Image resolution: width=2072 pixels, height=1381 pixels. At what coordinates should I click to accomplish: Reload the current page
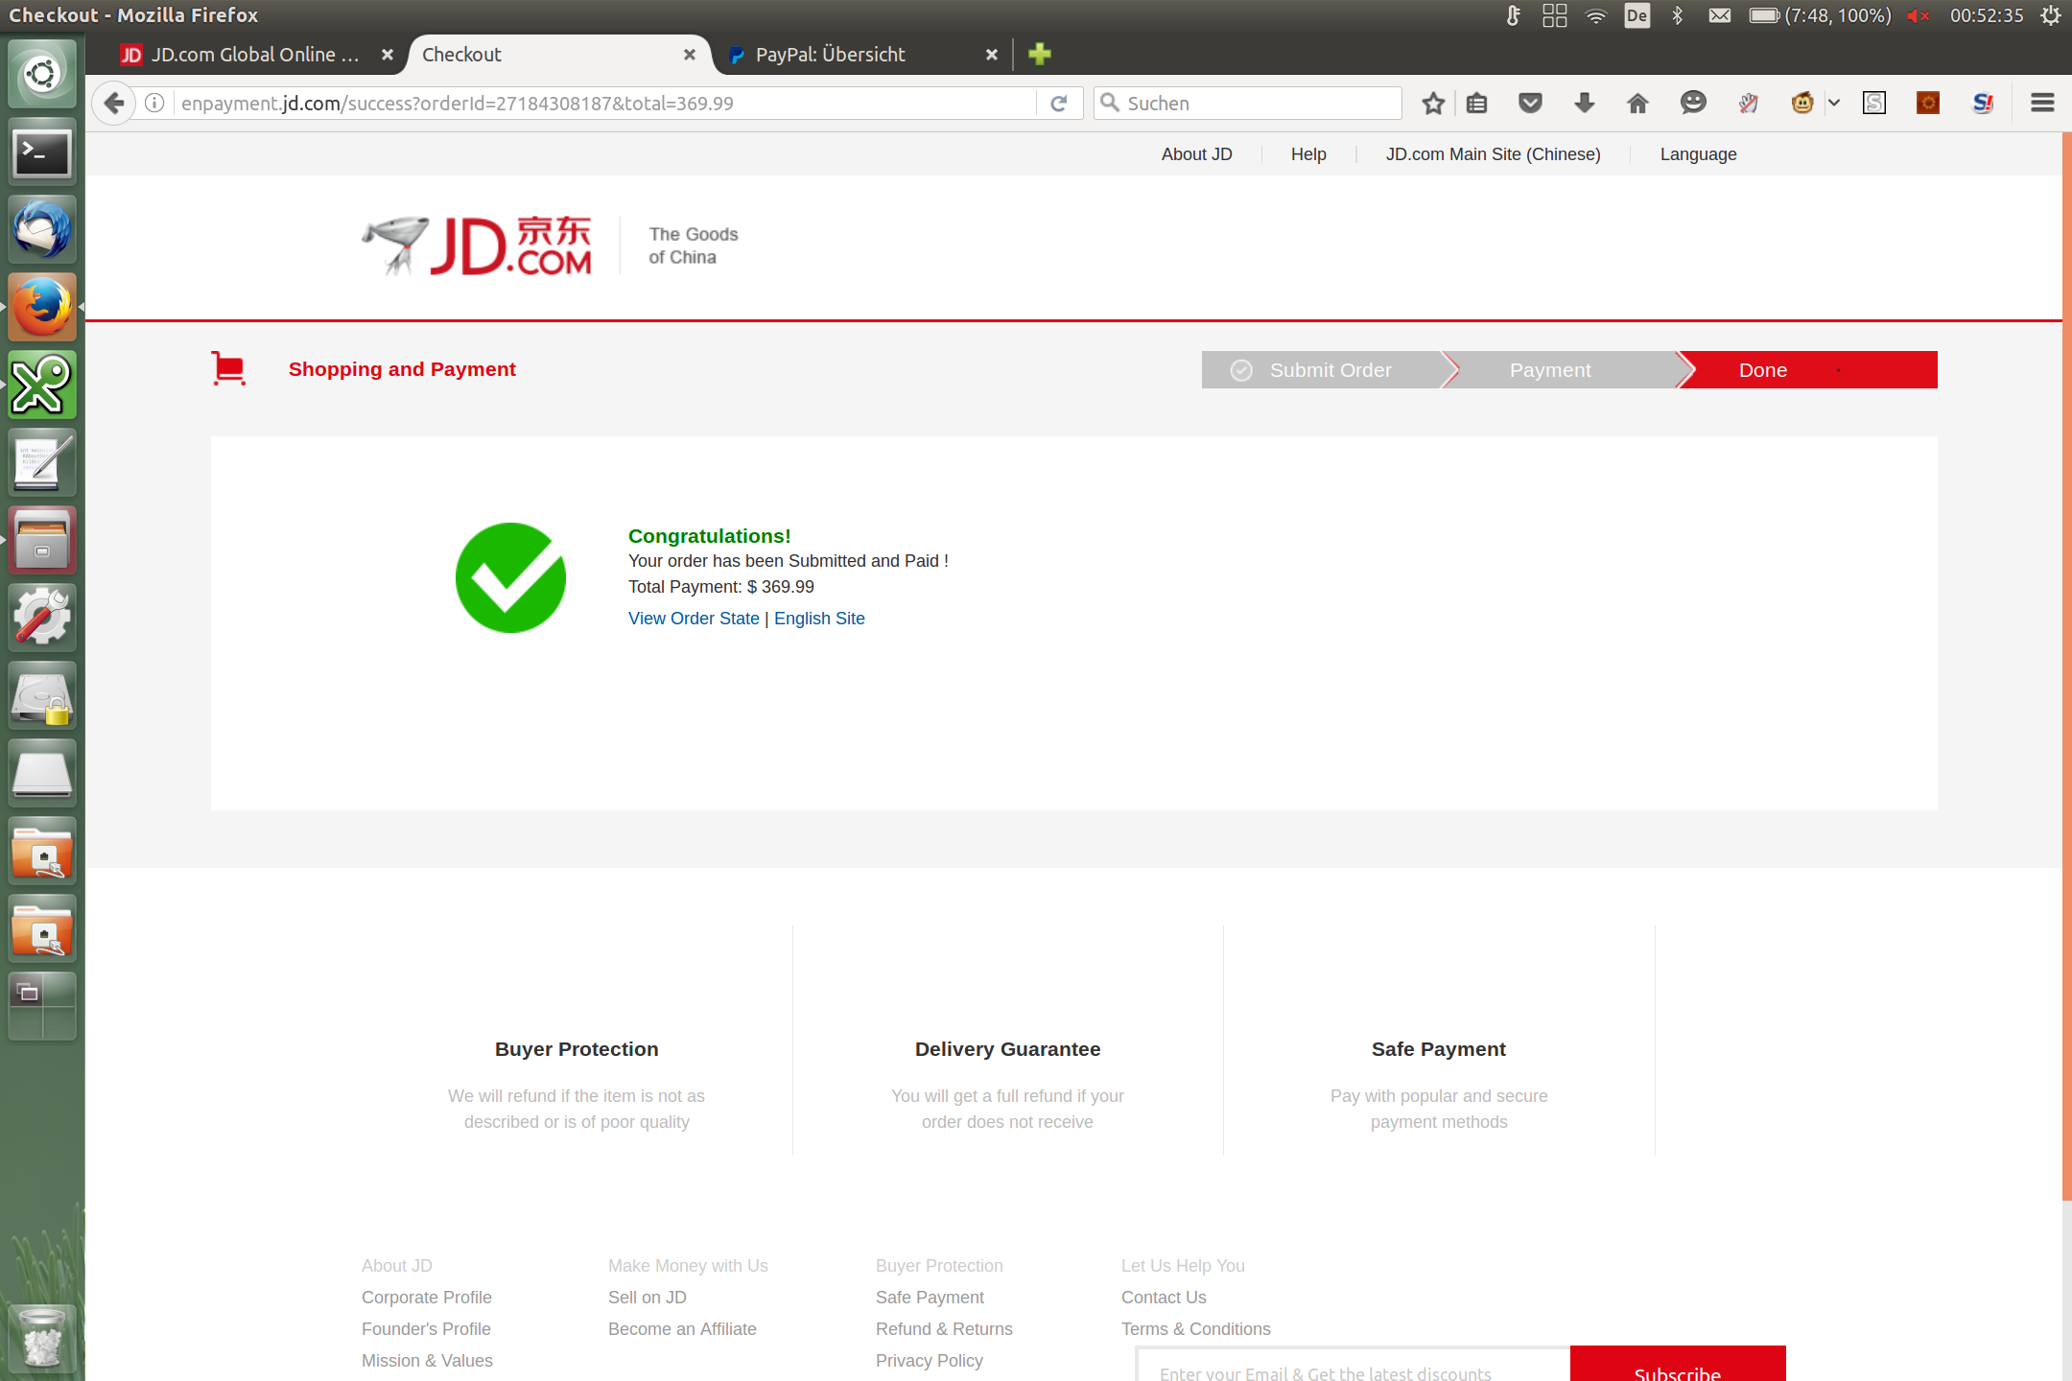pos(1059,104)
